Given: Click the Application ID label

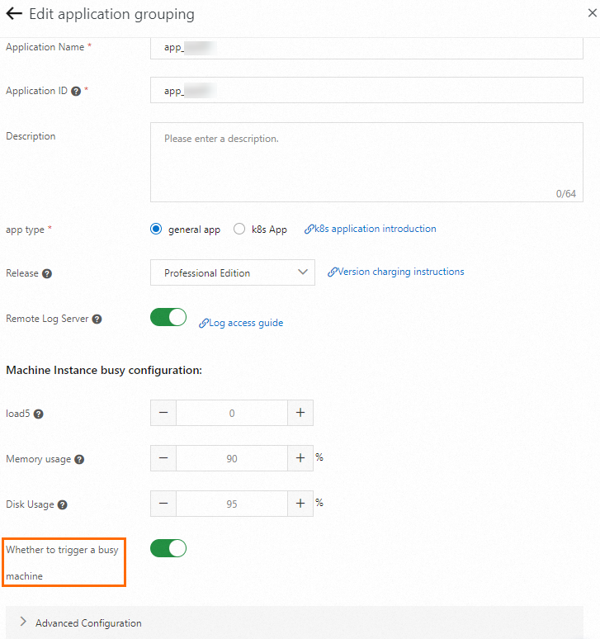Looking at the screenshot, I should pyautogui.click(x=36, y=91).
